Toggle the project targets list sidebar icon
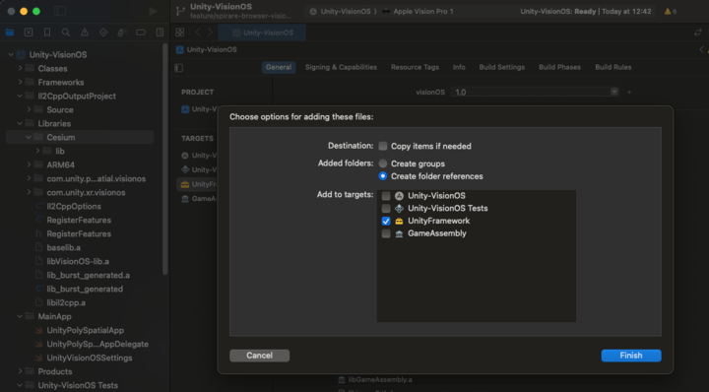Viewport: 709px width, 392px height. tap(179, 68)
